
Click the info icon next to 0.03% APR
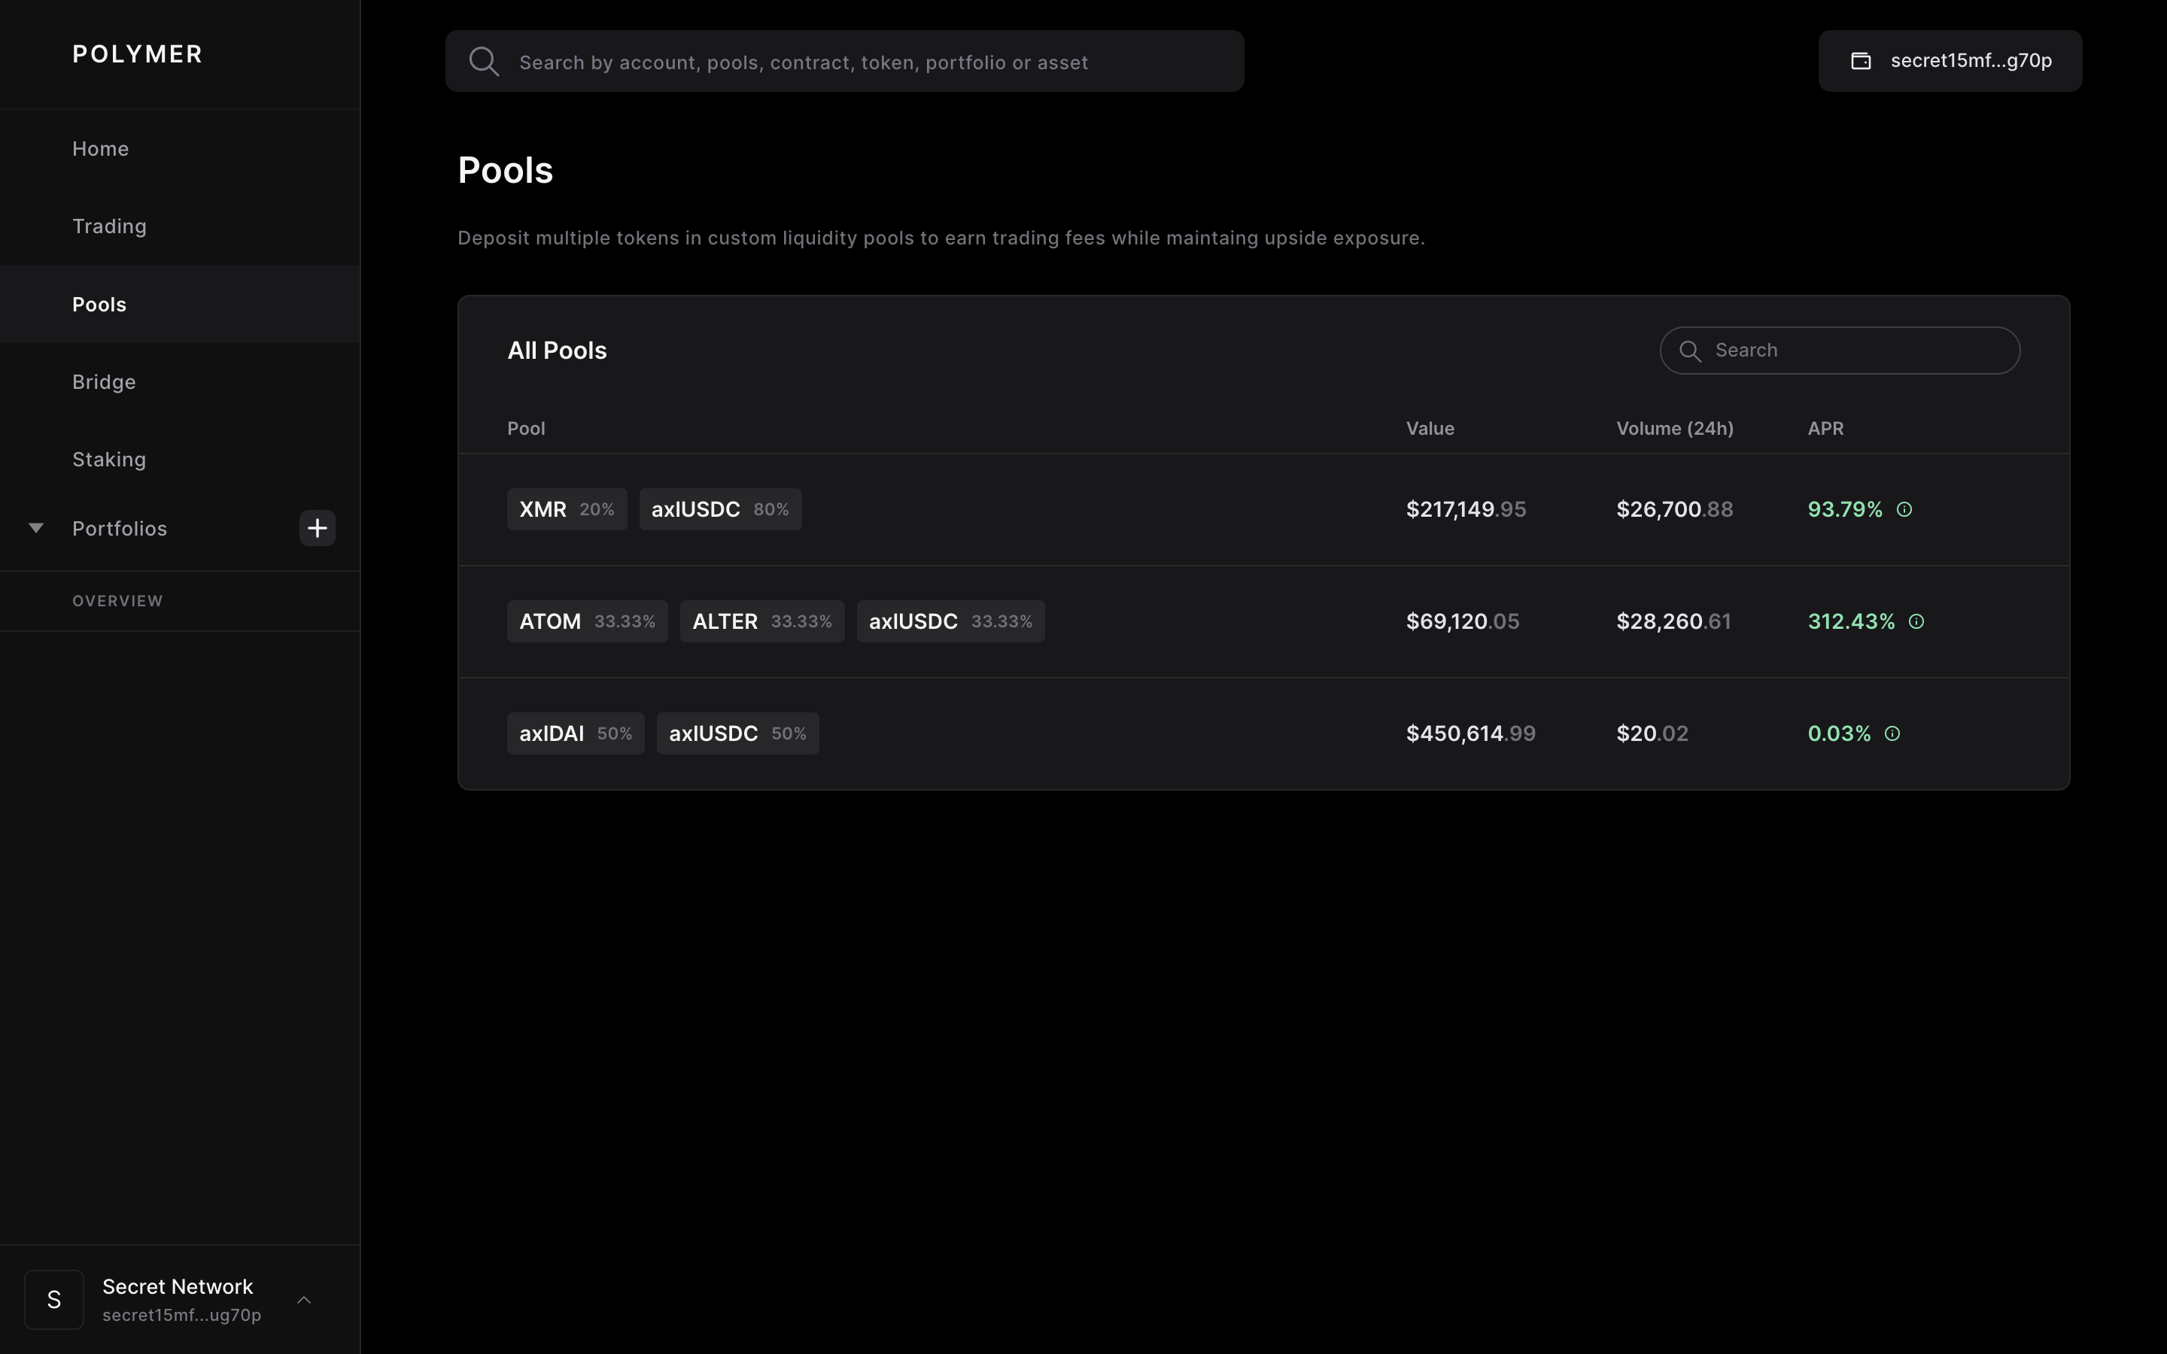click(1891, 733)
